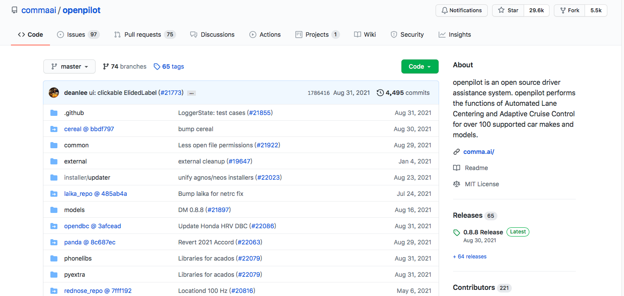The width and height of the screenshot is (624, 296).
Task: Star the openpilot repository
Action: click(508, 10)
